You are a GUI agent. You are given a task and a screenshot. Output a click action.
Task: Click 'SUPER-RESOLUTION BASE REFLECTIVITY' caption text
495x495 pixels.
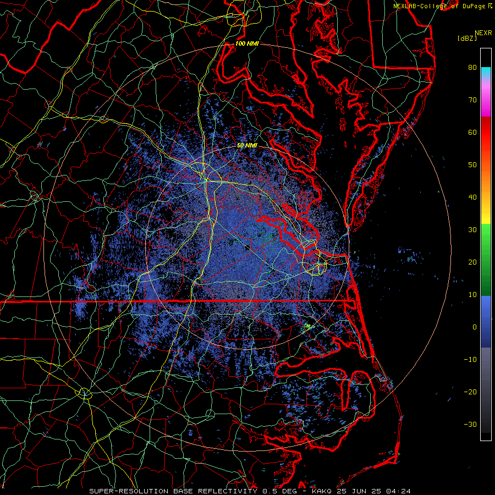173,491
